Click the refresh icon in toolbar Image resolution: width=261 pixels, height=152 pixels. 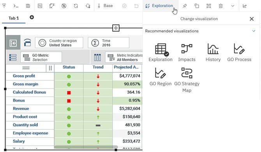[76, 6]
